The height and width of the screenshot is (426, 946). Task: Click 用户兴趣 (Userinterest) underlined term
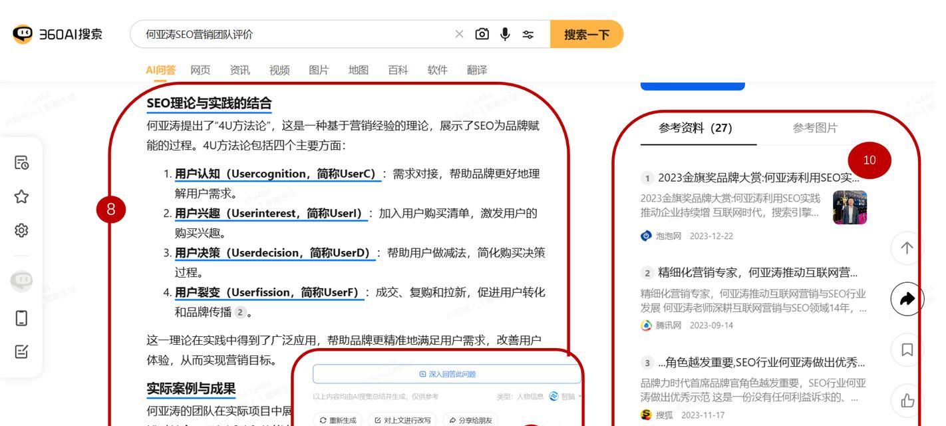pos(271,213)
